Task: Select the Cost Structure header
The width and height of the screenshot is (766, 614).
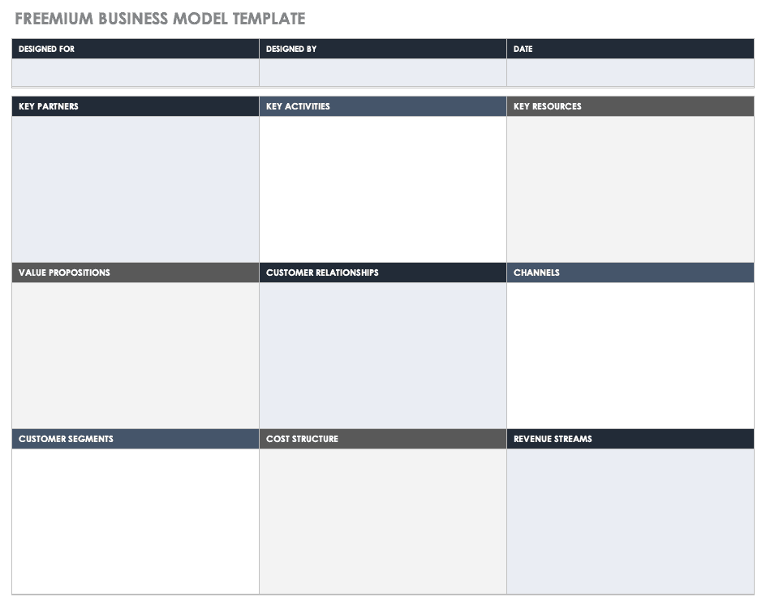Action: 383,439
